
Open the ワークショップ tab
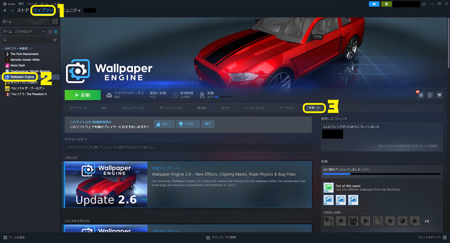[254, 108]
